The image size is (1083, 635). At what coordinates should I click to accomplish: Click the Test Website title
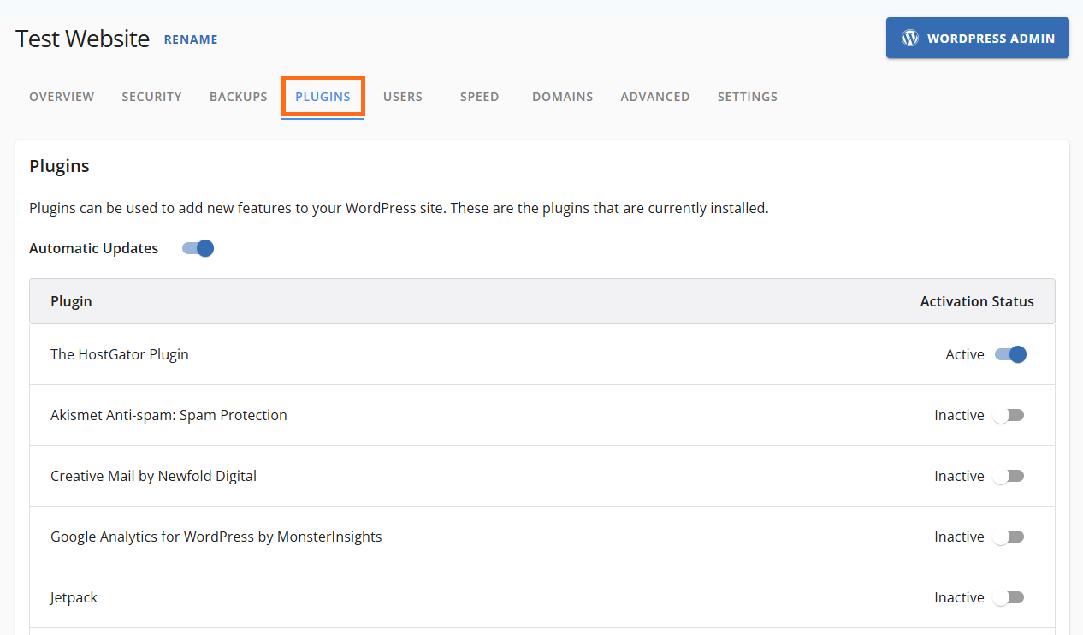point(83,39)
